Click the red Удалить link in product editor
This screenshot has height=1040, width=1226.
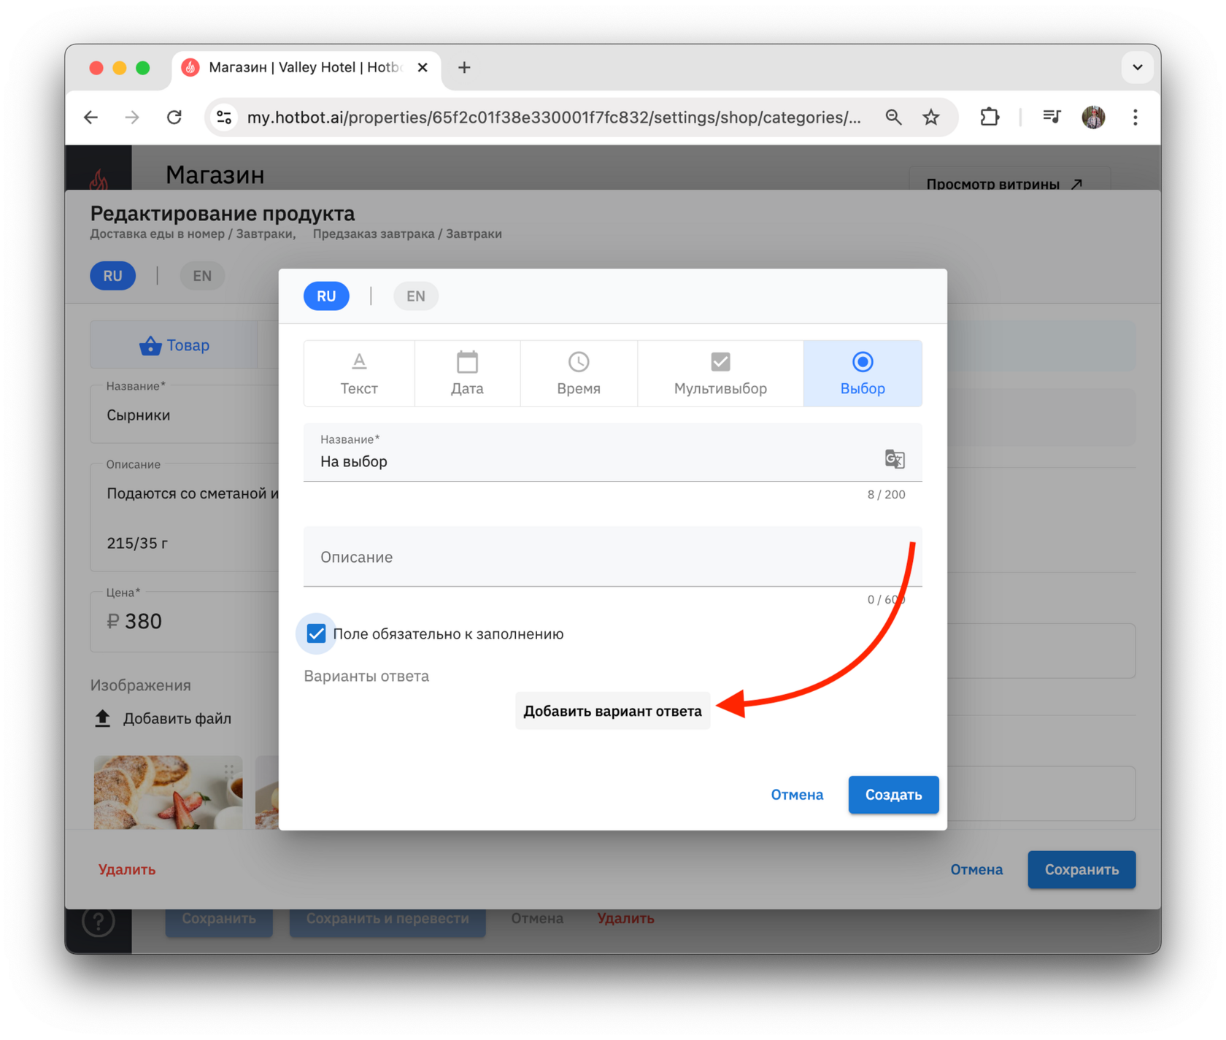127,869
